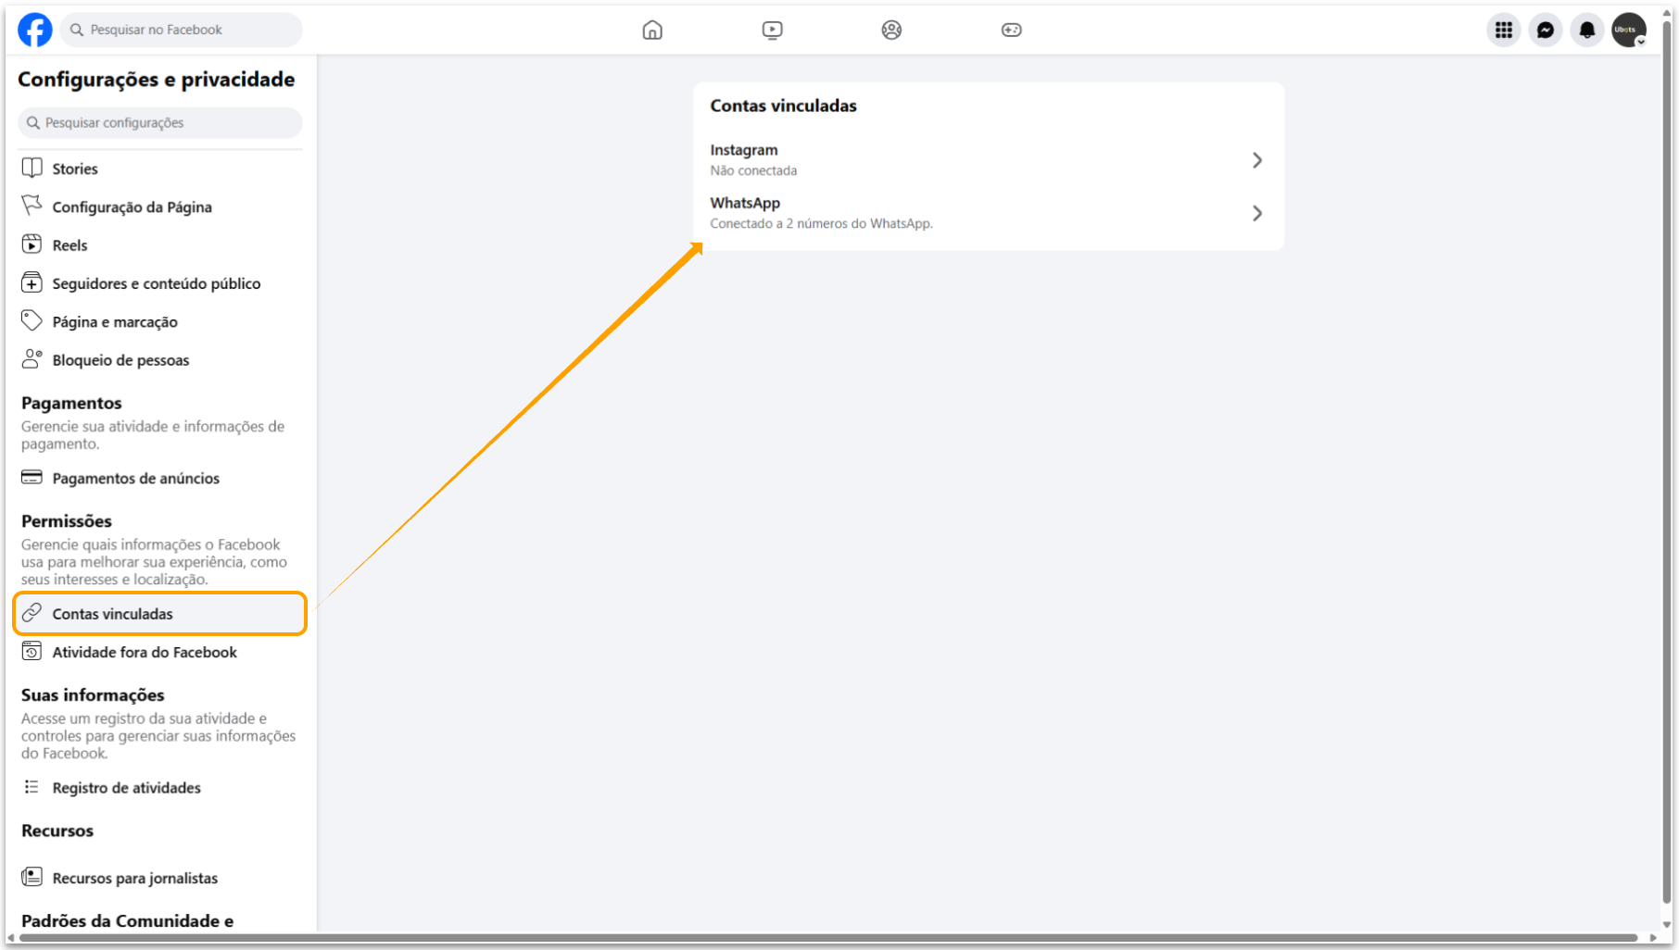Select Stories in the settings sidebar
The width and height of the screenshot is (1679, 950).
tap(160, 169)
